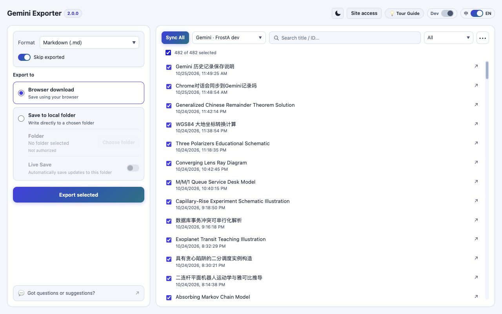This screenshot has height=314, width=502.
Task: Click the Sync All button
Action: click(175, 38)
